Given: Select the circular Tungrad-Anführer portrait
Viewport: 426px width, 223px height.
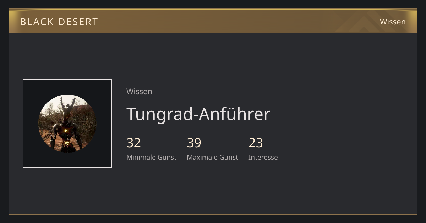Looking at the screenshot, I should coord(67,124).
